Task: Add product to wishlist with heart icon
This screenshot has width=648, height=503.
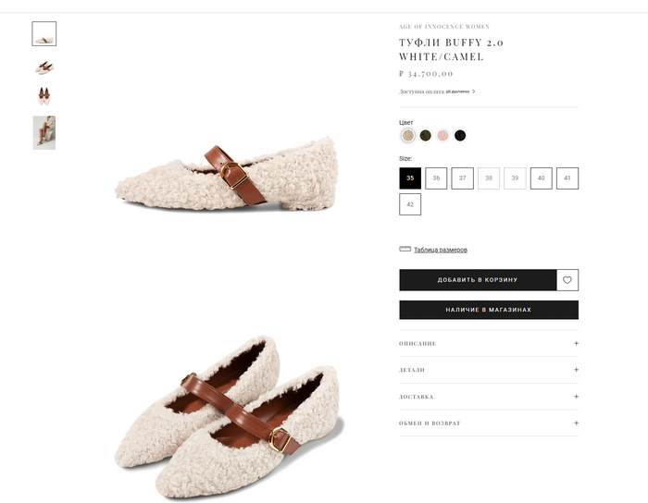Action: coord(567,280)
